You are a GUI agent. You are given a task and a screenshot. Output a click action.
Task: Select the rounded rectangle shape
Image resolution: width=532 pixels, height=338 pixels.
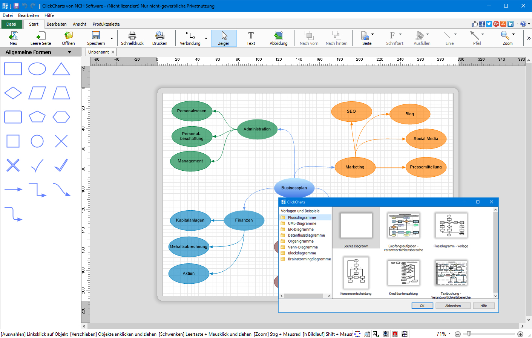[13, 117]
